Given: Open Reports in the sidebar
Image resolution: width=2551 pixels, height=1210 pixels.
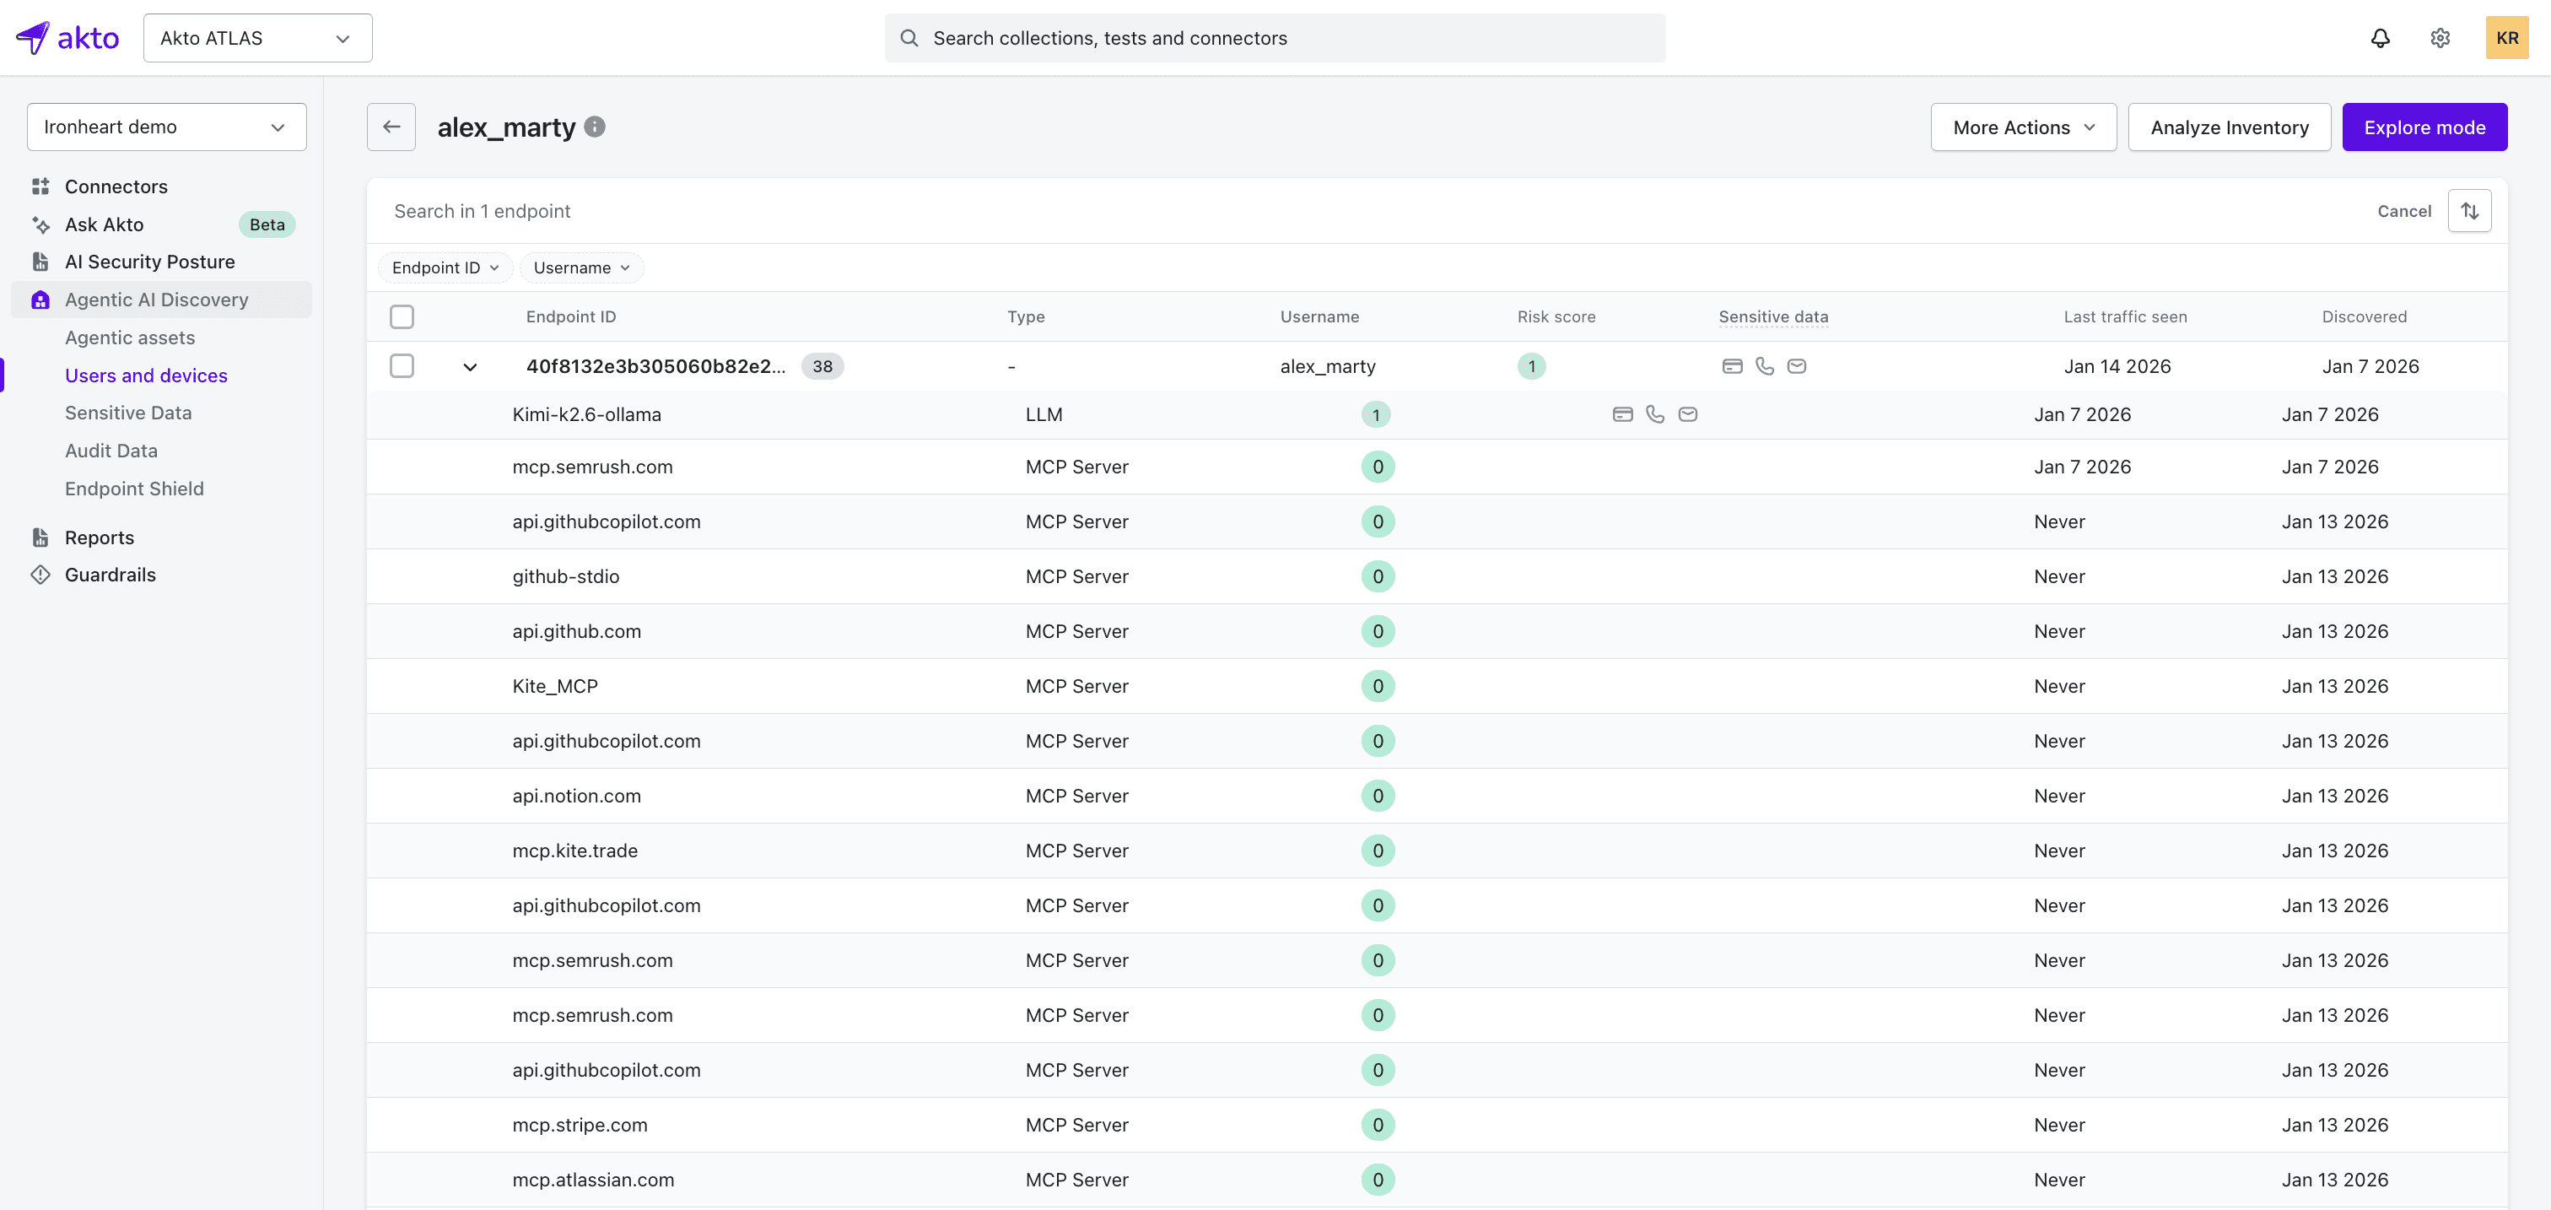Looking at the screenshot, I should (99, 537).
